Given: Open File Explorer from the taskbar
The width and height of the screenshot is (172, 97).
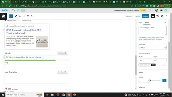Looking at the screenshot, I should (52, 95).
